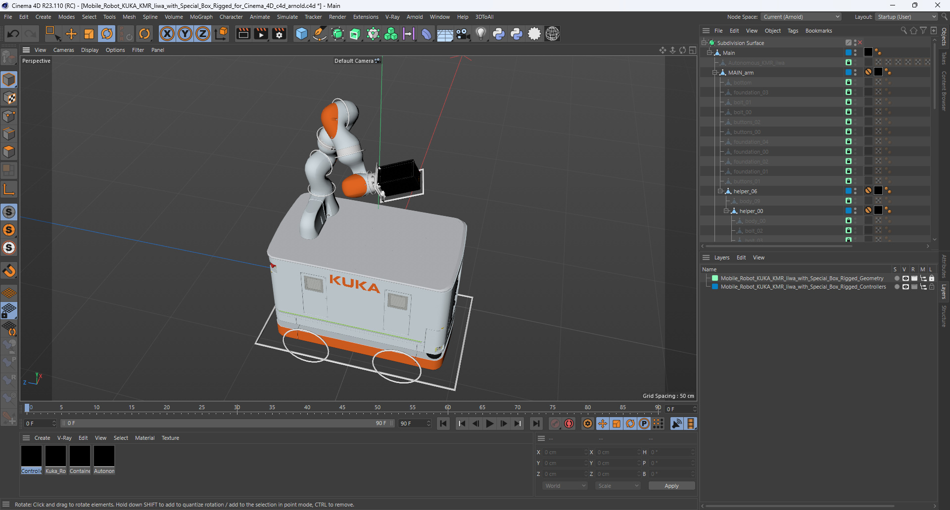Viewport: 950px width, 510px height.
Task: Open the Layout Startup dropdown
Action: (x=906, y=17)
